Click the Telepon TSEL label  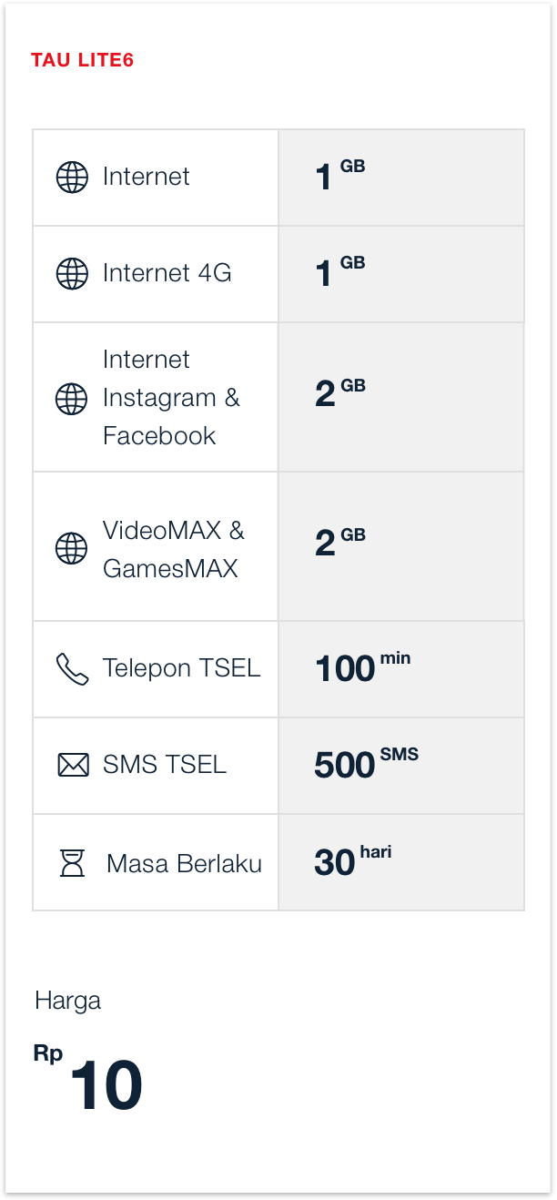click(181, 668)
